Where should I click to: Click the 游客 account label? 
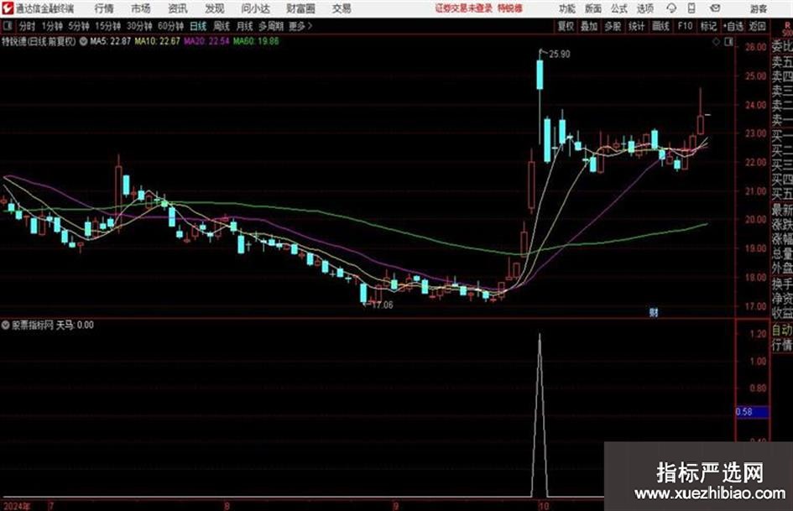pyautogui.click(x=759, y=8)
